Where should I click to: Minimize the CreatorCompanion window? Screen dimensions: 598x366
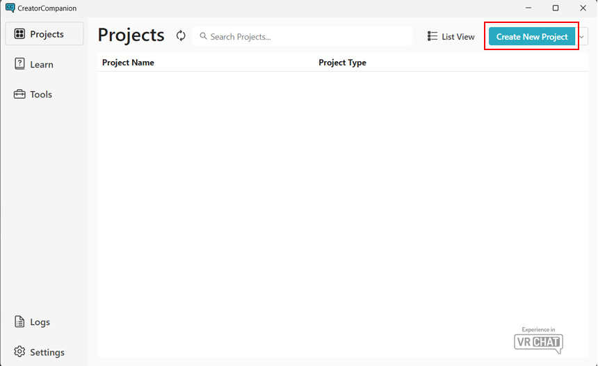tap(526, 8)
